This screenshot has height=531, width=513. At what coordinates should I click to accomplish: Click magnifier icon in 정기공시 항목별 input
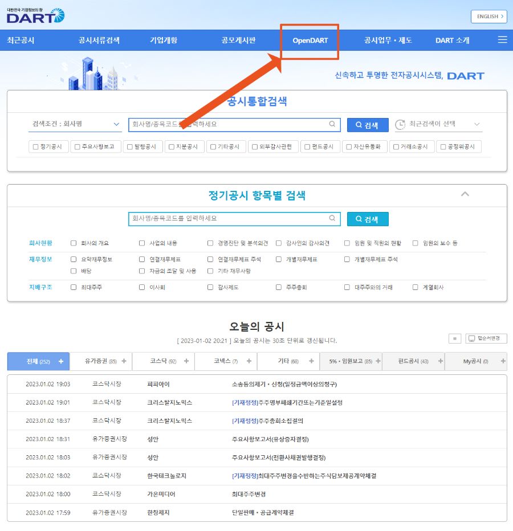click(332, 218)
